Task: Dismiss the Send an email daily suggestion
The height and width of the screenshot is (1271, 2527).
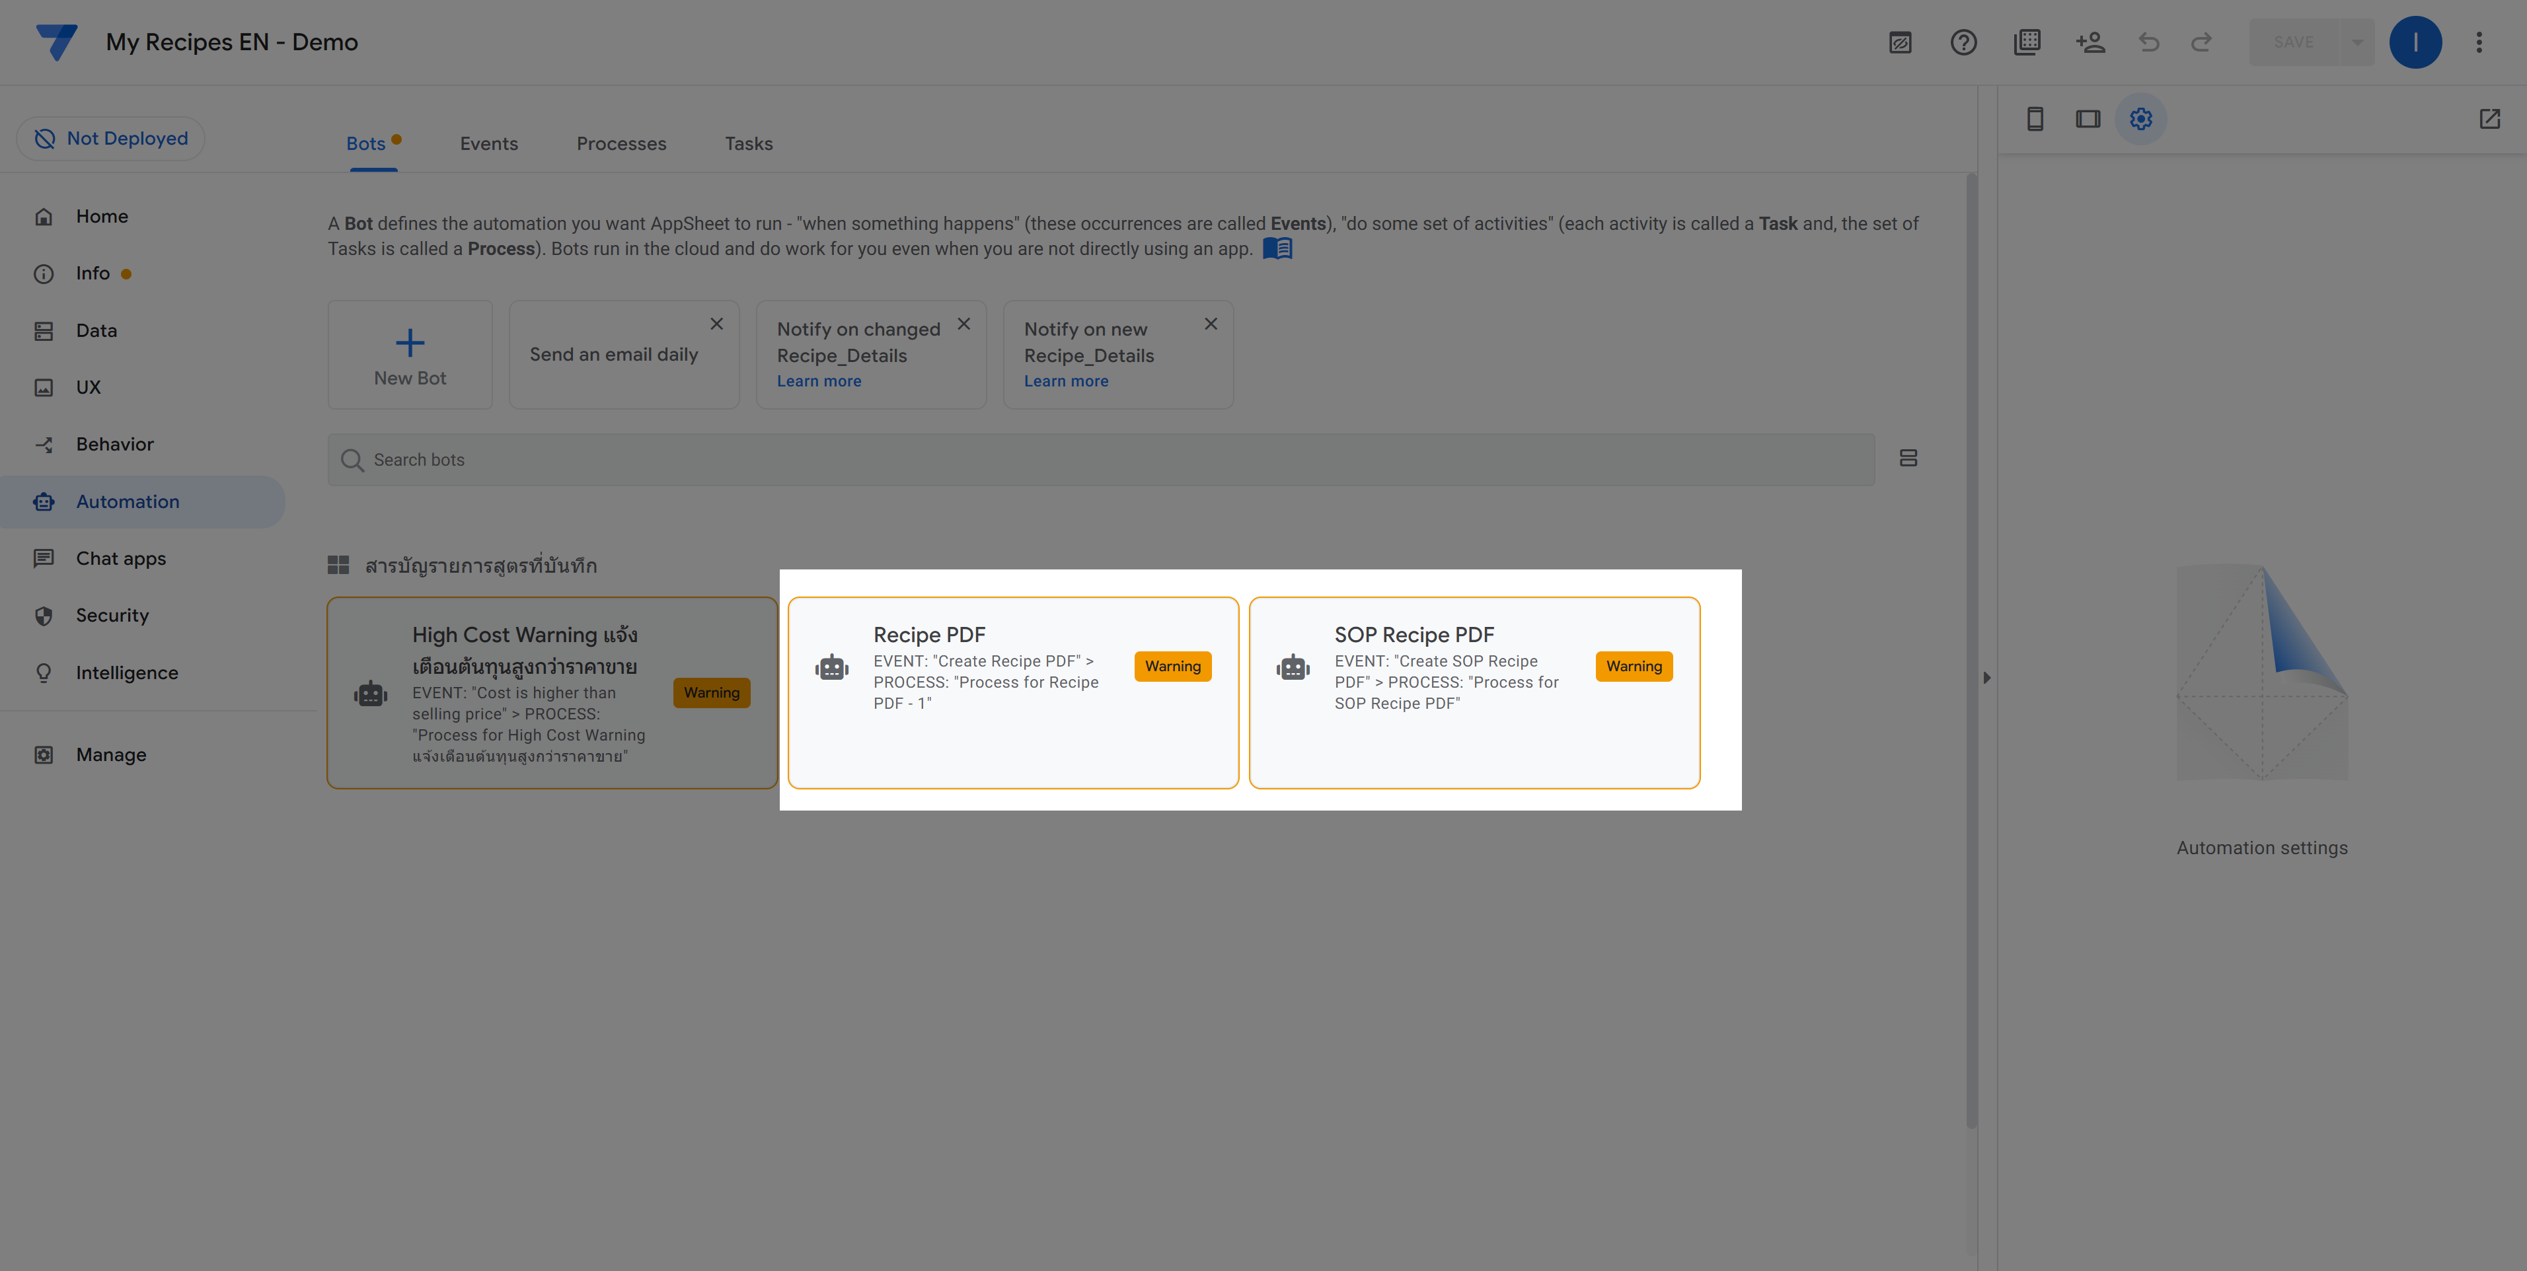Action: [x=717, y=324]
